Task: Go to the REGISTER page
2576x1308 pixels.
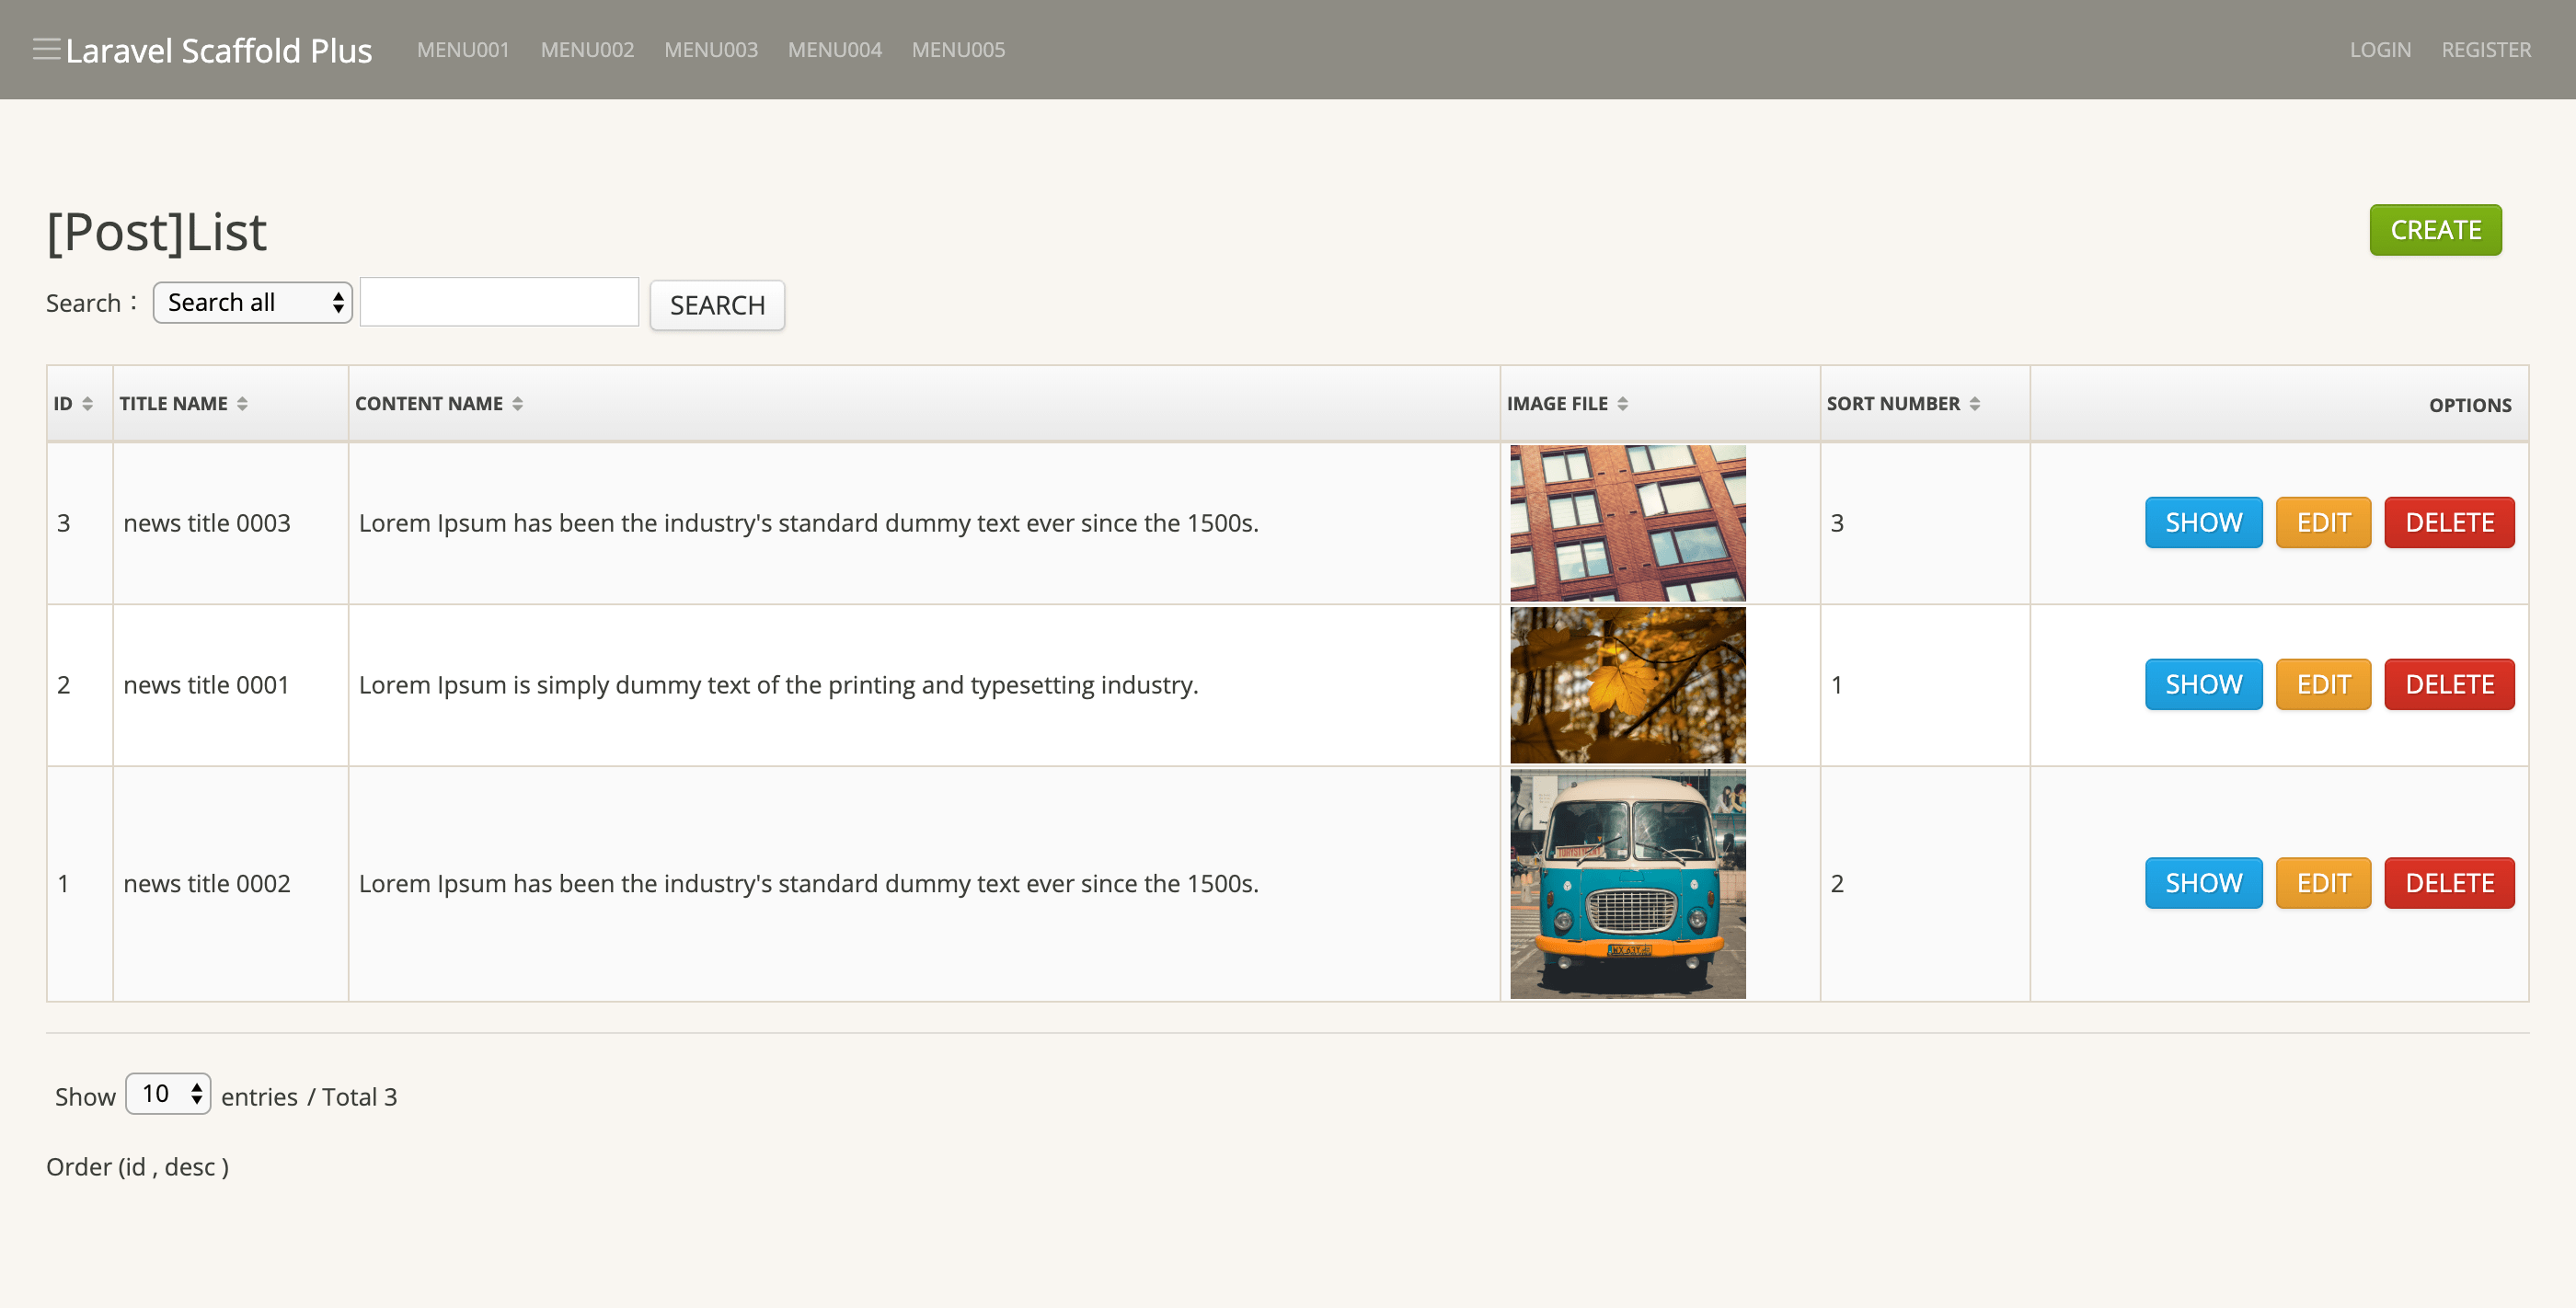Action: 2485,49
